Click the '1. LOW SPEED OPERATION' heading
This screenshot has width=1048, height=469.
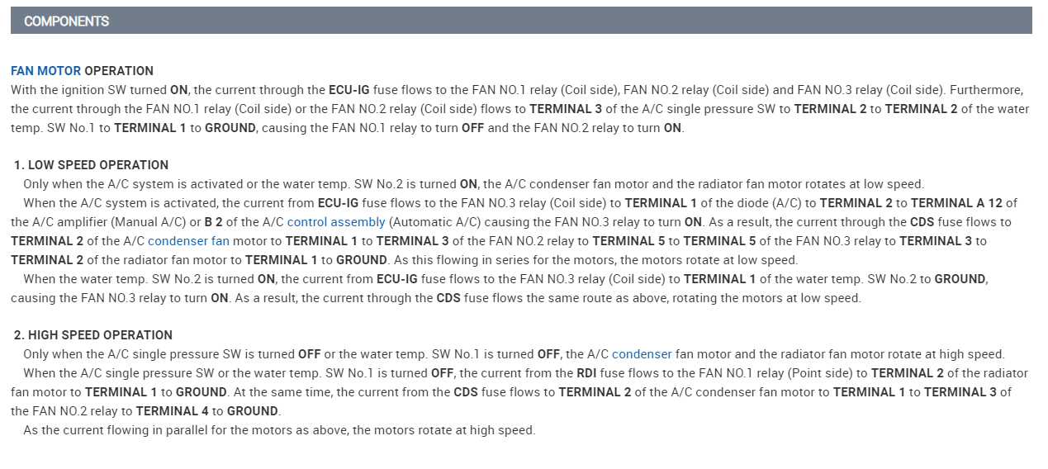point(91,165)
